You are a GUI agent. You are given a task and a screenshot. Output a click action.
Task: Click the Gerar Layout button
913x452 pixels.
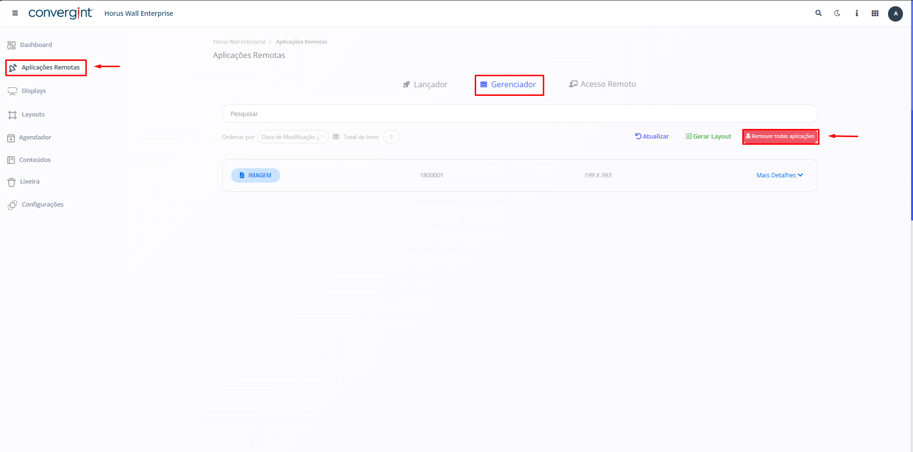point(708,137)
